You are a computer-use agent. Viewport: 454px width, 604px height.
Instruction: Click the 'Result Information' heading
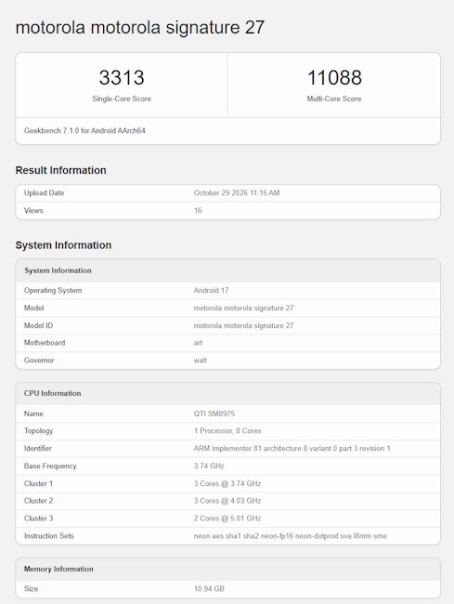click(60, 170)
